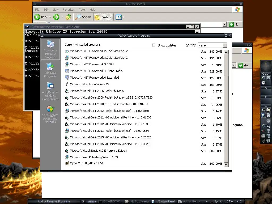Open command prompt icon in dock C

coord(263,110)
